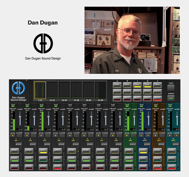Open ch11 group selector d
189x177 pixels.
point(155,135)
